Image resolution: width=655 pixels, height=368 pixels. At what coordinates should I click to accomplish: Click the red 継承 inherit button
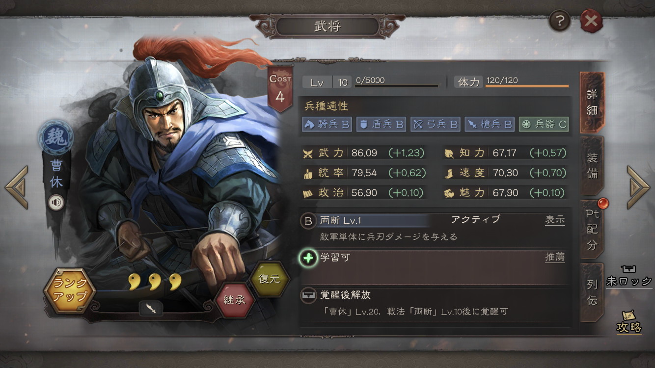pyautogui.click(x=235, y=300)
